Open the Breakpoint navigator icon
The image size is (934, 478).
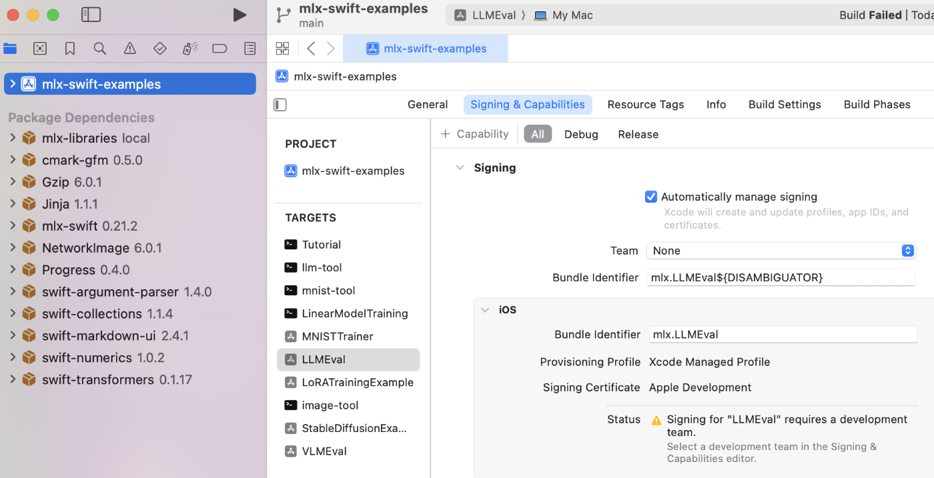tap(219, 48)
